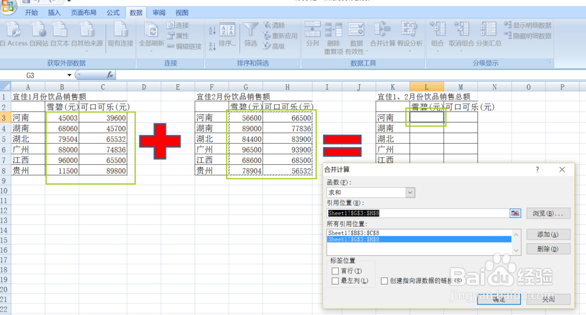Click the 删除(D) button
The image size is (586, 315).
[548, 248]
